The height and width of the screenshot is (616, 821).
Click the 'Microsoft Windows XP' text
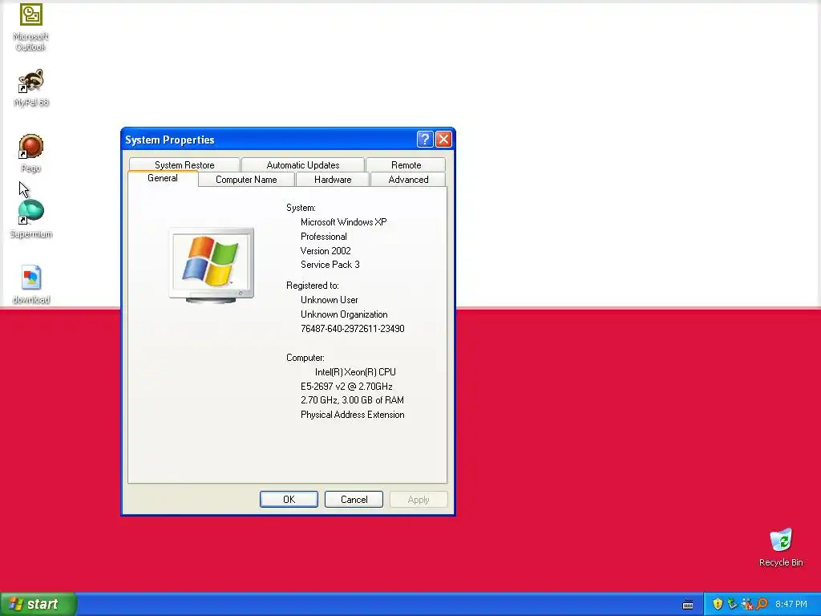tap(343, 222)
